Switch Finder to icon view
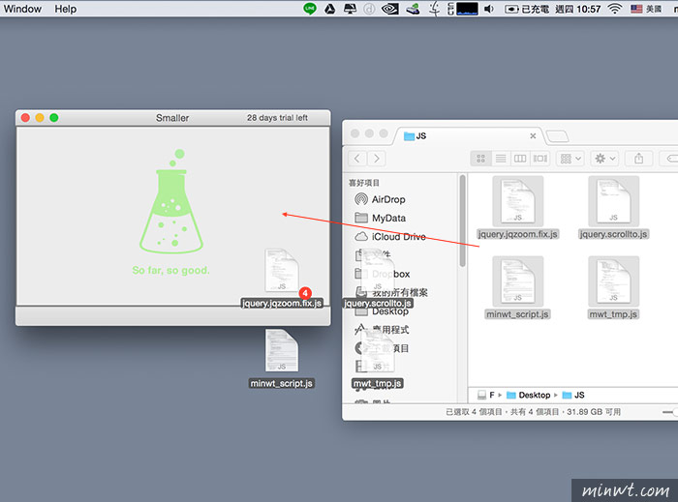Image resolution: width=678 pixels, height=502 pixels. pyautogui.click(x=480, y=159)
